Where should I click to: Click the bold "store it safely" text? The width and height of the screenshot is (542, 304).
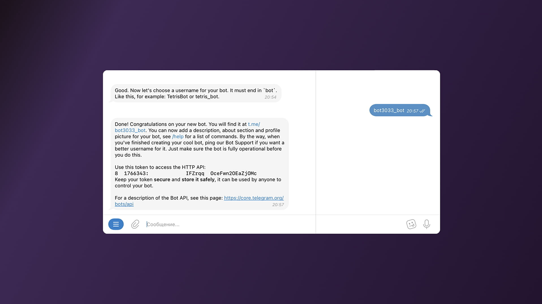click(x=198, y=180)
